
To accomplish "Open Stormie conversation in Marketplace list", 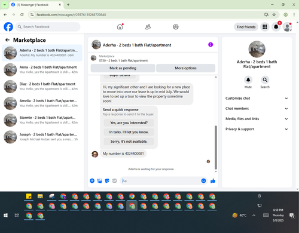I will pyautogui.click(x=42, y=120).
